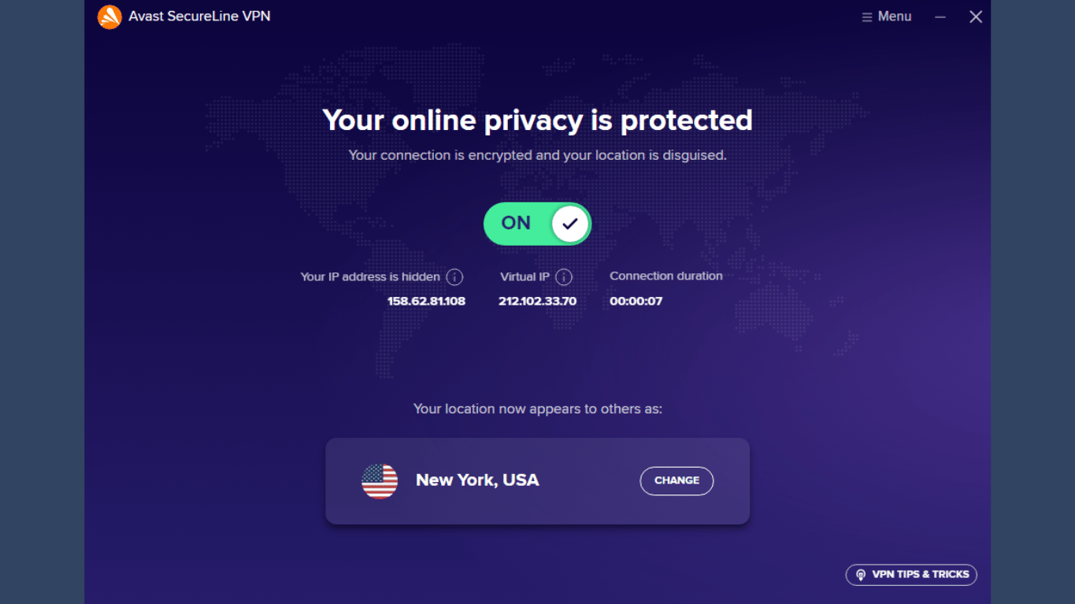This screenshot has width=1075, height=604.
Task: Click the New York, USA location label
Action: 477,480
